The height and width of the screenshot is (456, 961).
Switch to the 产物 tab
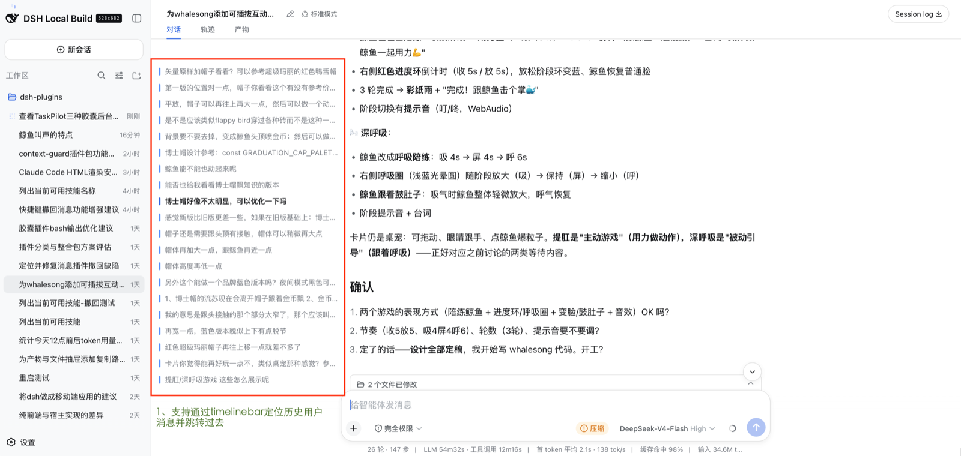click(242, 29)
